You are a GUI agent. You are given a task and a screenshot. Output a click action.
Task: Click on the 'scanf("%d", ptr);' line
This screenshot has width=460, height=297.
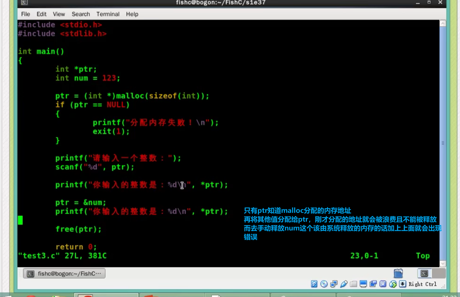point(95,167)
